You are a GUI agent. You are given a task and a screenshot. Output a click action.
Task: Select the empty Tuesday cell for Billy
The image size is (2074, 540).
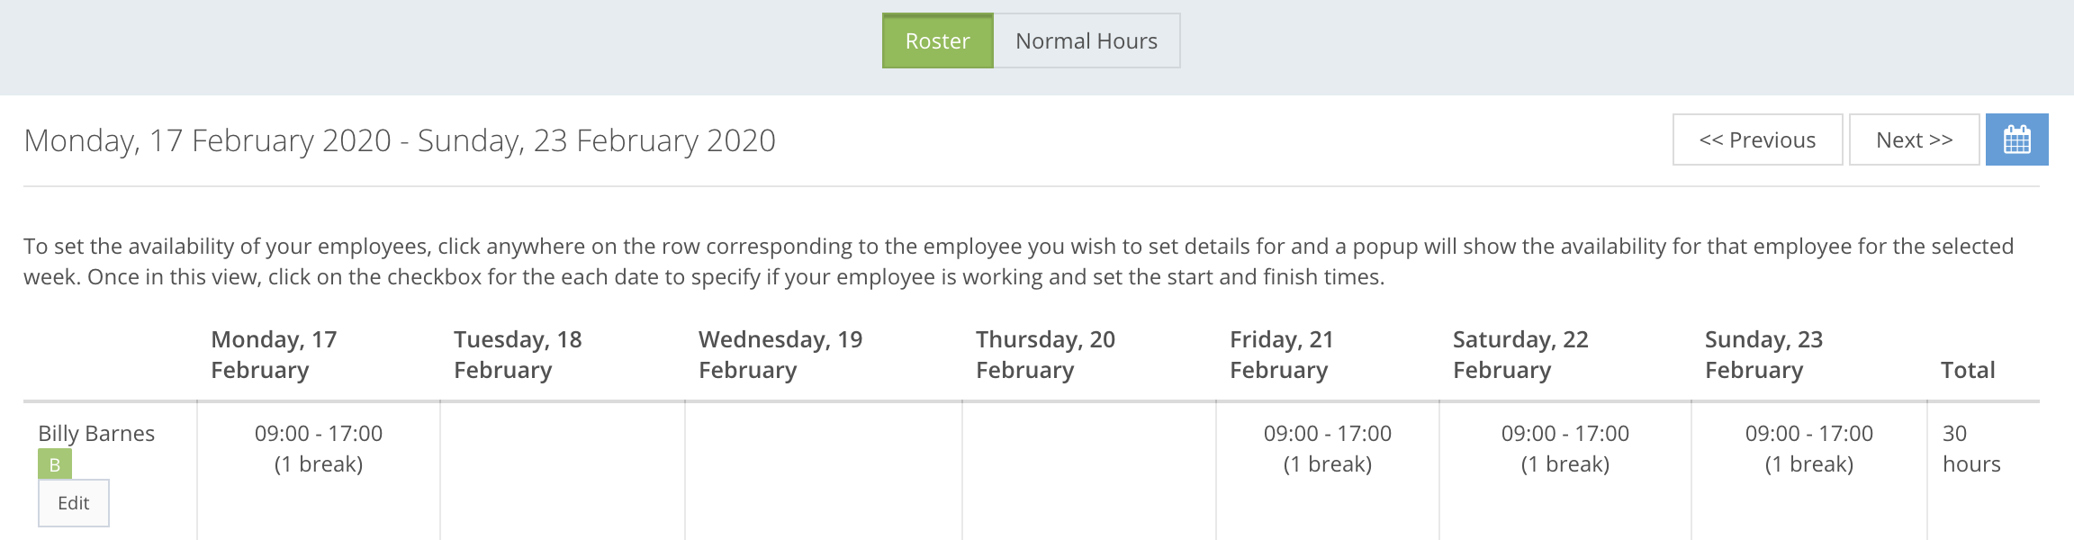tap(563, 468)
